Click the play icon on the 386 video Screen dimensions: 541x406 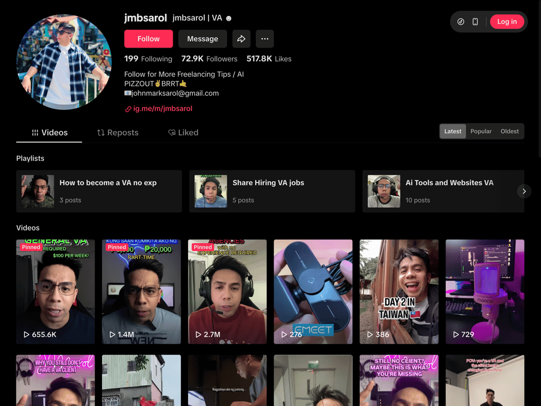(370, 335)
